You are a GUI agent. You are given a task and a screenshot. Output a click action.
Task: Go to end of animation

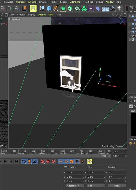[16, 161]
